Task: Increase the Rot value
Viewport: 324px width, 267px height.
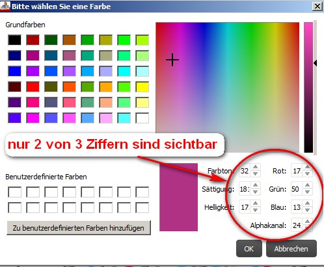Action: (x=308, y=167)
